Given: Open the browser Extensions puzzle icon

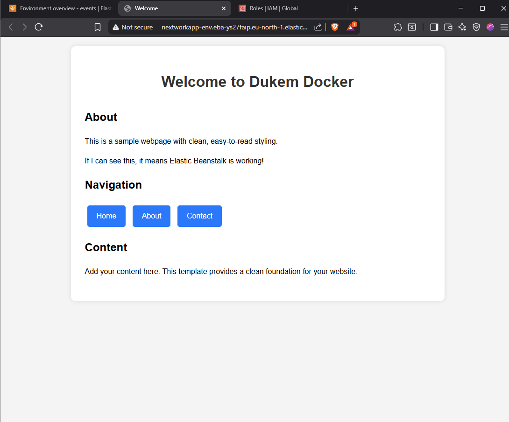Looking at the screenshot, I should (x=398, y=27).
